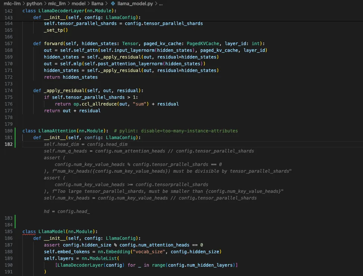Click line number 167 in gutter

(x=9, y=44)
